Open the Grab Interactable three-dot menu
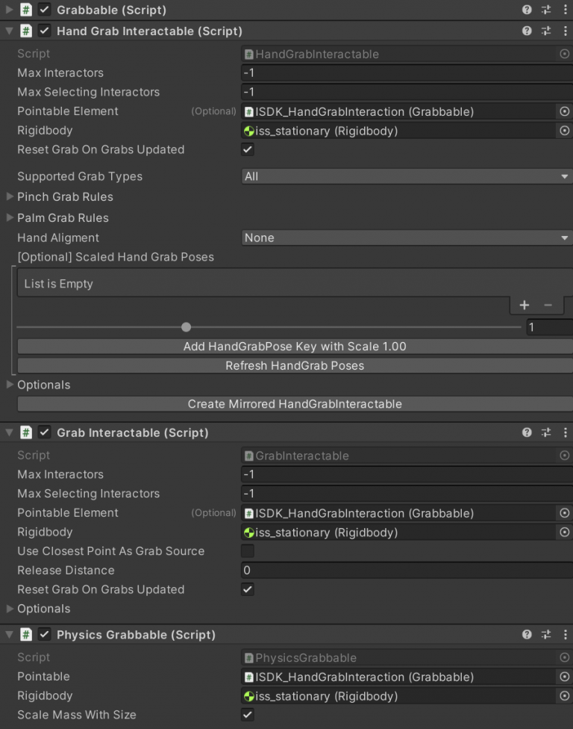The height and width of the screenshot is (729, 573). [566, 432]
